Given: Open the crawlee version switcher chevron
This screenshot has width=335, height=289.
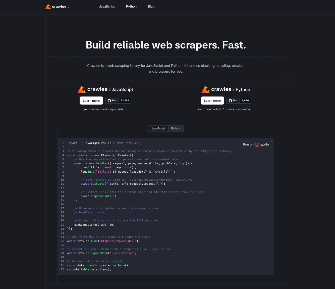Looking at the screenshot, I should tap(68, 7).
